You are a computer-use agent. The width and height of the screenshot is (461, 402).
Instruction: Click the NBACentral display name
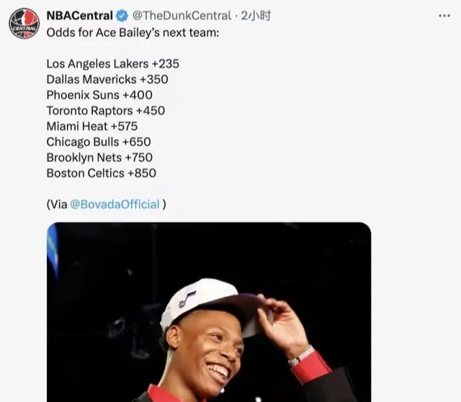click(x=80, y=16)
